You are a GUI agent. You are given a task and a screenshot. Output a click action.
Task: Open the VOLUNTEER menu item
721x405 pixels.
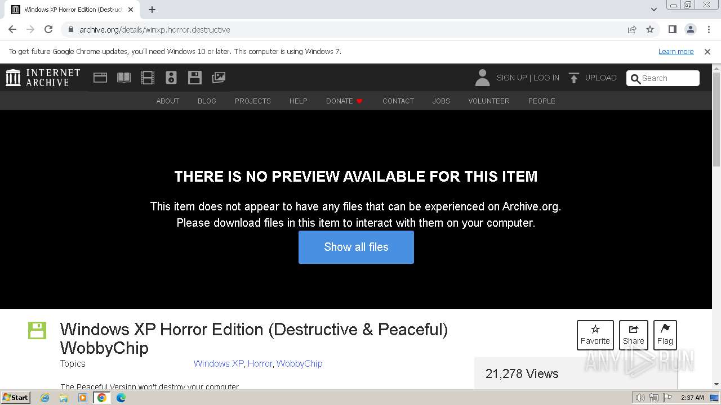(x=489, y=101)
